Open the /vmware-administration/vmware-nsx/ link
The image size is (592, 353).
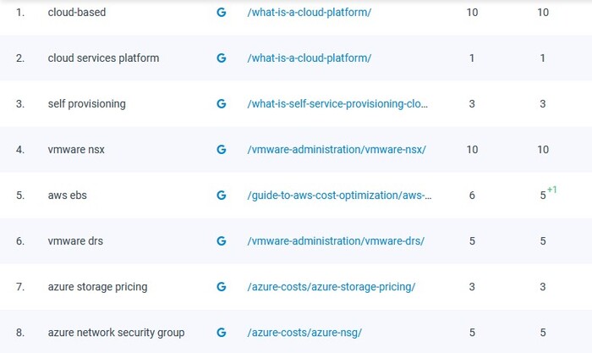tap(337, 150)
